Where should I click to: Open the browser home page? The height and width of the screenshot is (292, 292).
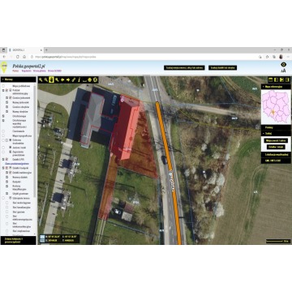(24, 57)
